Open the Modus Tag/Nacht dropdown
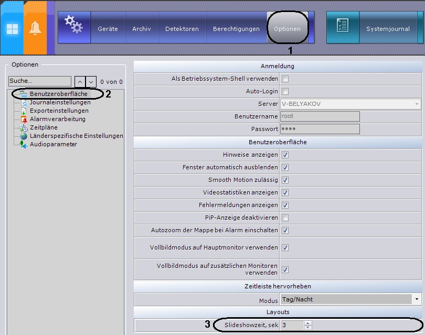Viewport: 425px width, 335px height. [350, 299]
